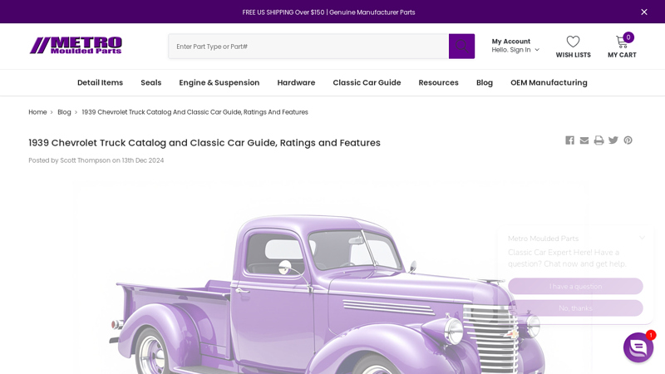665x374 pixels.
Task: Share article on Pinterest
Action: pyautogui.click(x=628, y=140)
